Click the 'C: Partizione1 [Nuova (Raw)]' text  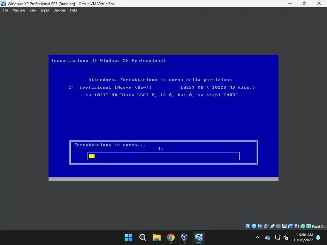pyautogui.click(x=110, y=87)
